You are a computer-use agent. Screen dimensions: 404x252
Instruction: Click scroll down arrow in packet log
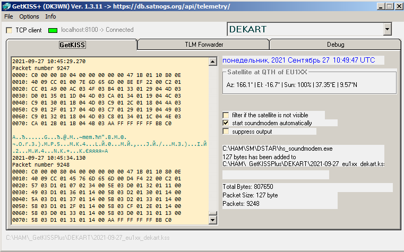pyautogui.click(x=212, y=220)
